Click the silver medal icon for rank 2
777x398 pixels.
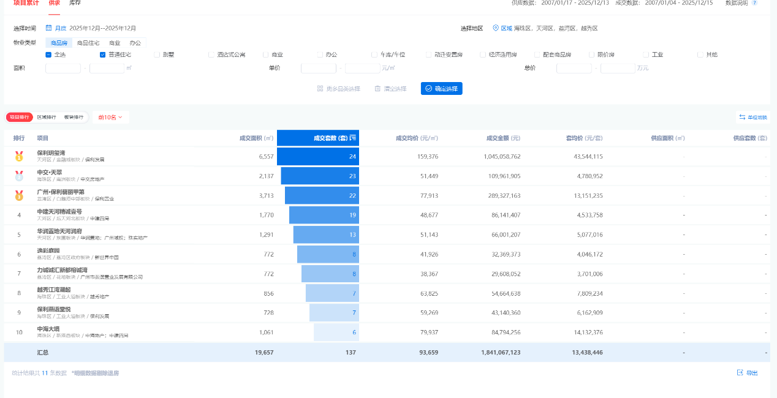click(19, 176)
